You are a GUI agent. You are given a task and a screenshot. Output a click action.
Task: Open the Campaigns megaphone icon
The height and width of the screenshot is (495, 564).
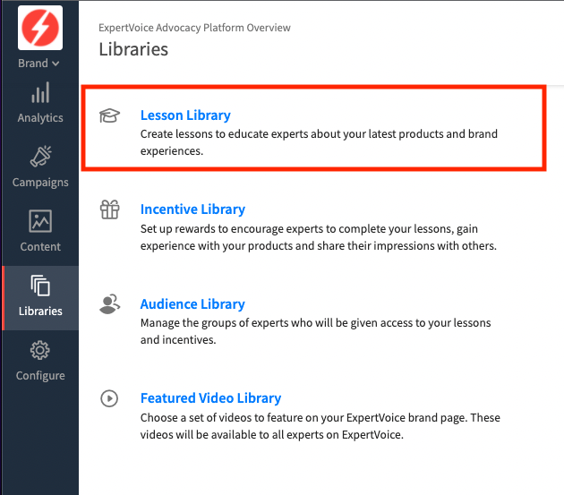(x=40, y=156)
